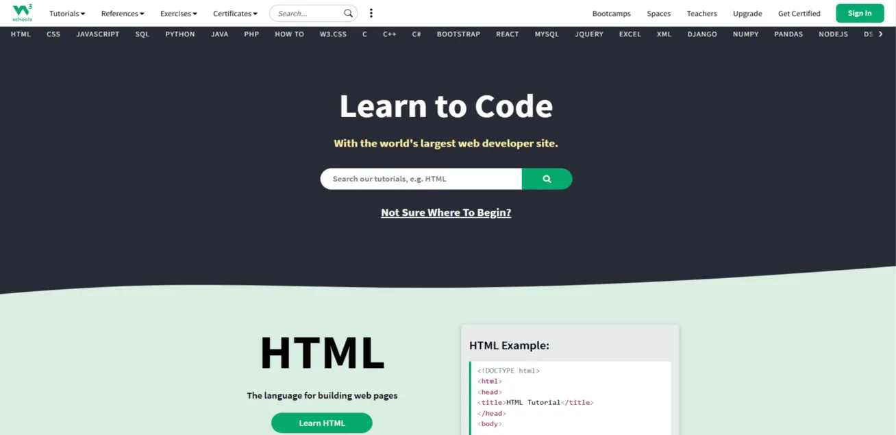Image resolution: width=896 pixels, height=435 pixels.
Task: Select BOOTSTRAP in the topics bar
Action: click(x=458, y=34)
